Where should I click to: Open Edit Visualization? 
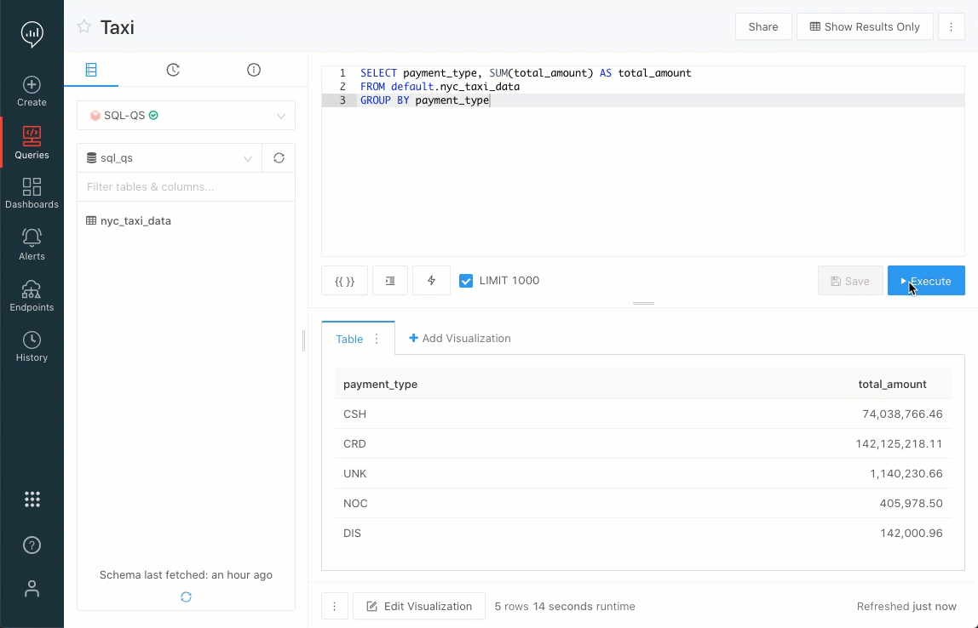point(418,606)
